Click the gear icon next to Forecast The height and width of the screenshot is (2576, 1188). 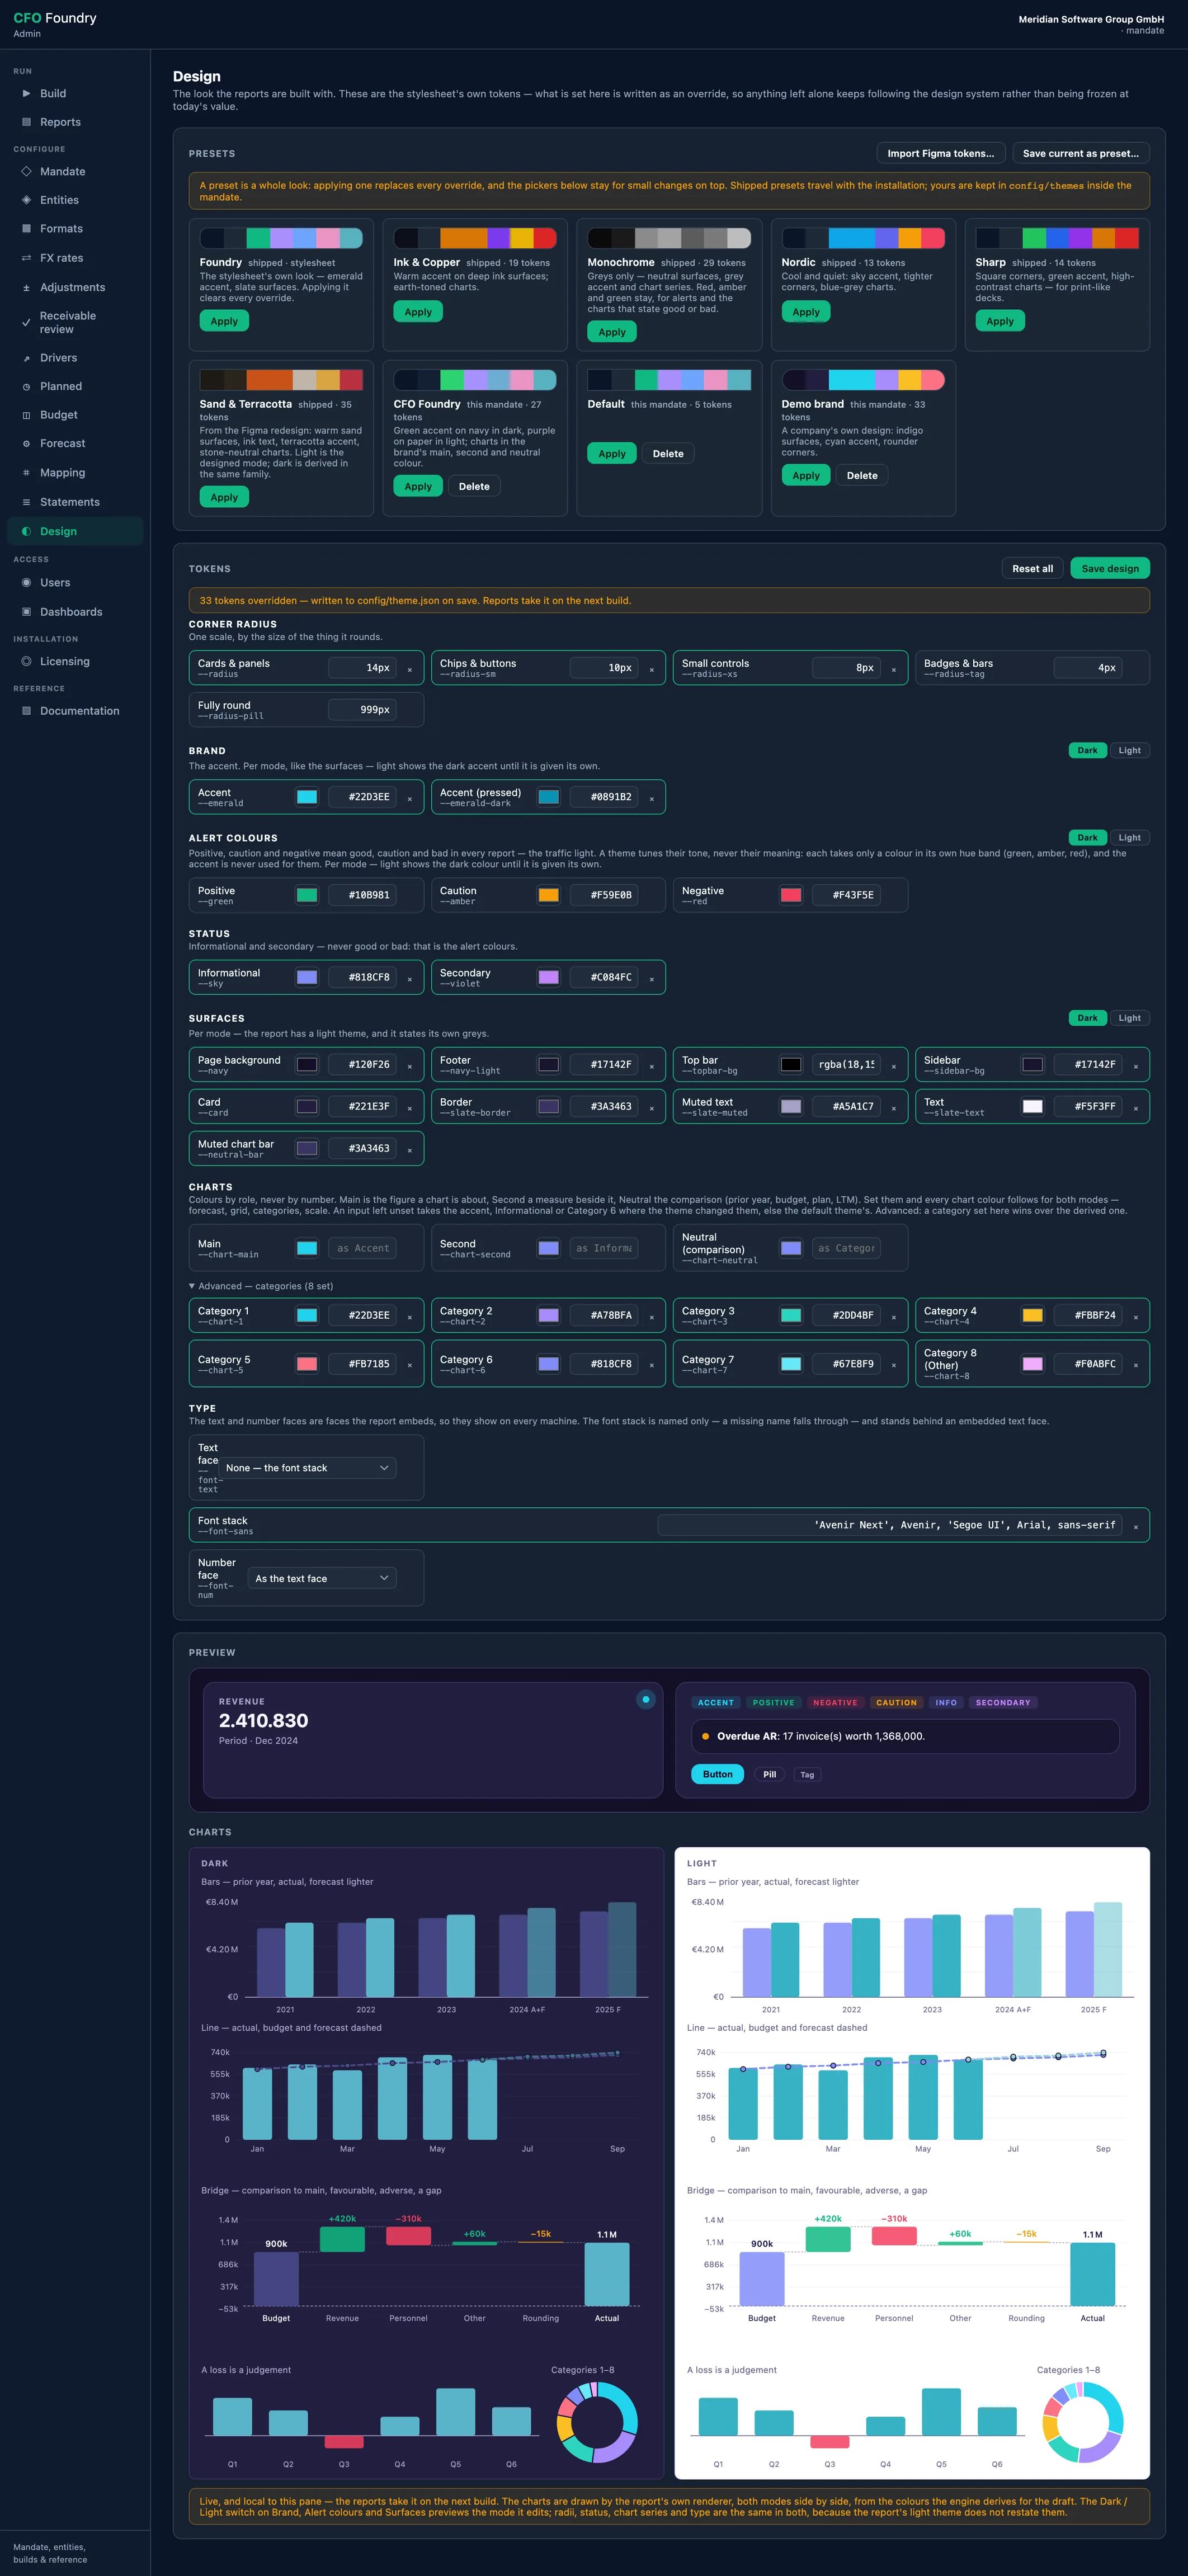coord(26,443)
